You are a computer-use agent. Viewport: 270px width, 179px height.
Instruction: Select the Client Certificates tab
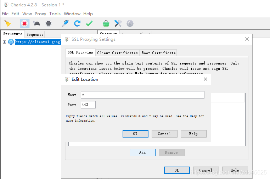click(117, 53)
